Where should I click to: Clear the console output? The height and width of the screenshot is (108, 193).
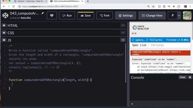[182, 77]
